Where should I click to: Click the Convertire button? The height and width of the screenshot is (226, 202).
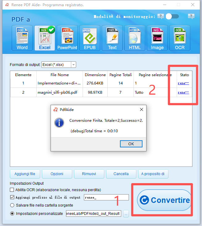click(x=164, y=200)
